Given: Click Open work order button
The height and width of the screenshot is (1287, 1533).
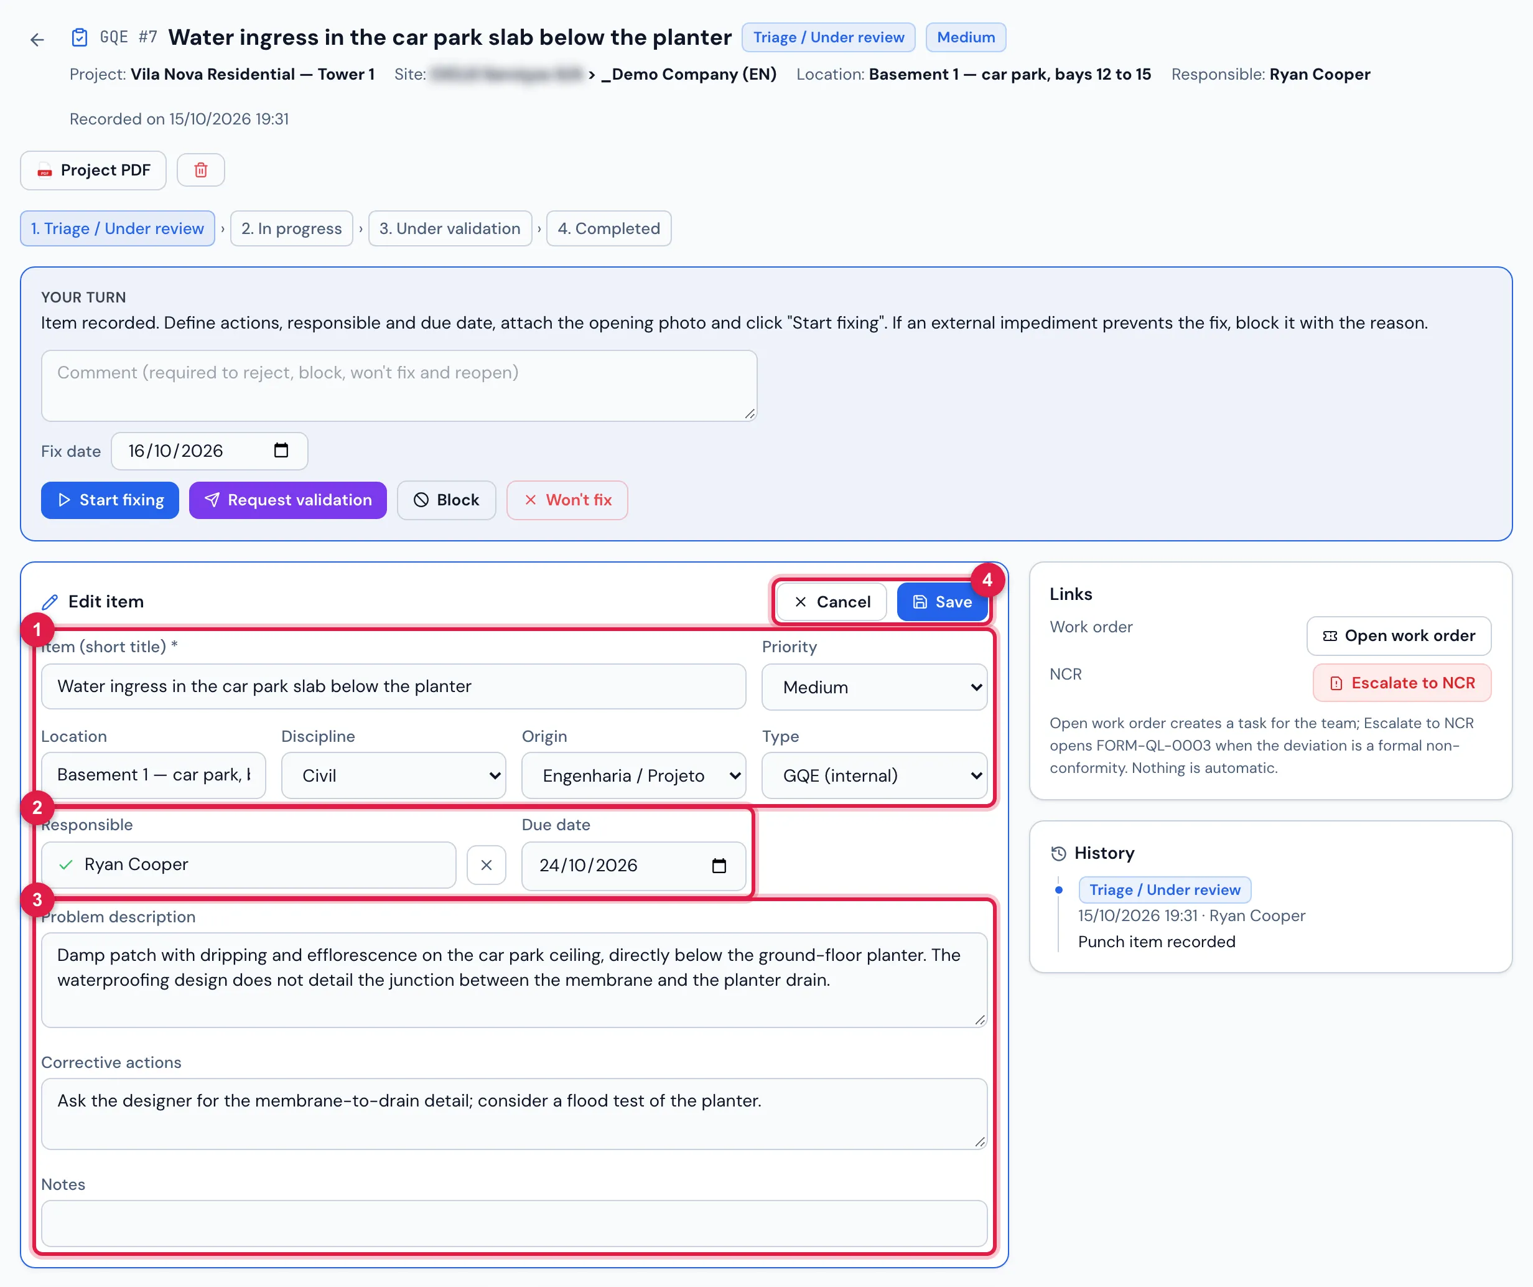Looking at the screenshot, I should 1399,636.
